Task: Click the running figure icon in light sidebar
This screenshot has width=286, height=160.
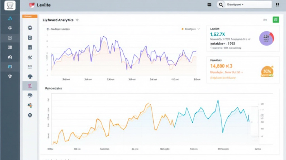Action: tap(30, 57)
